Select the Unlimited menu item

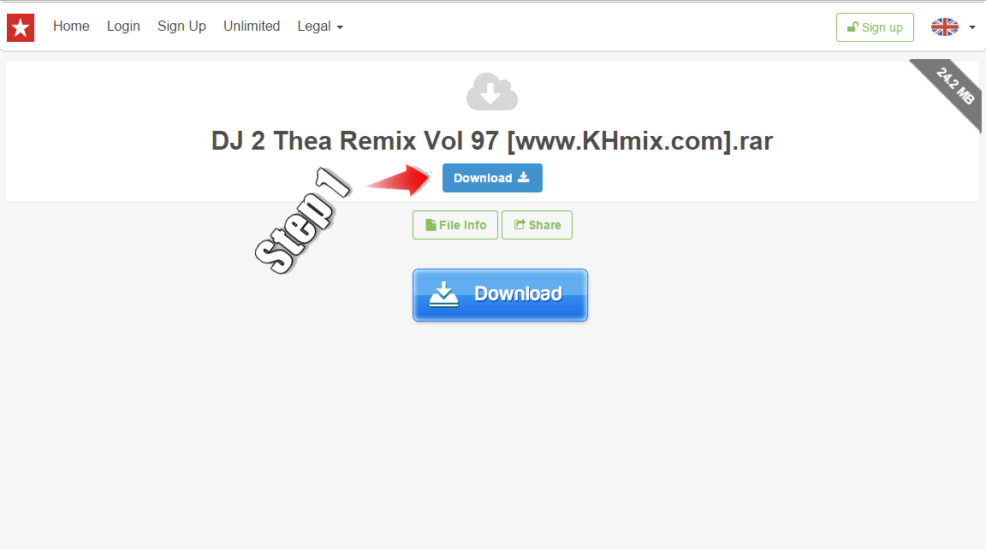coord(252,27)
